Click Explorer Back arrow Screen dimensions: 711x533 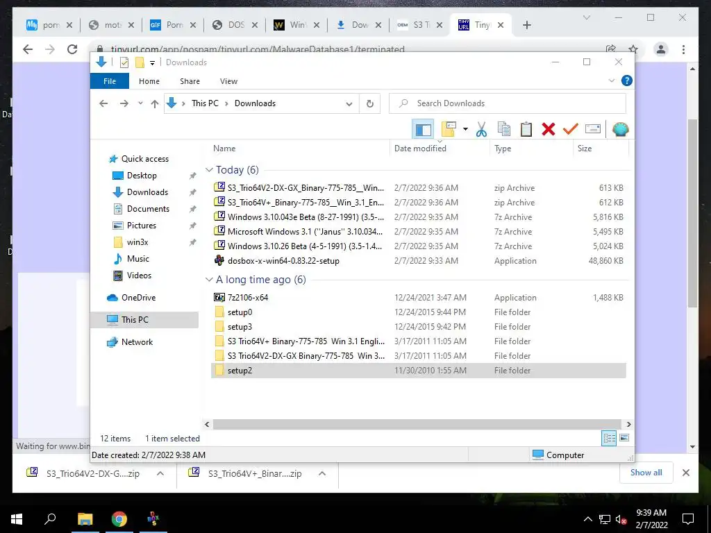point(103,104)
